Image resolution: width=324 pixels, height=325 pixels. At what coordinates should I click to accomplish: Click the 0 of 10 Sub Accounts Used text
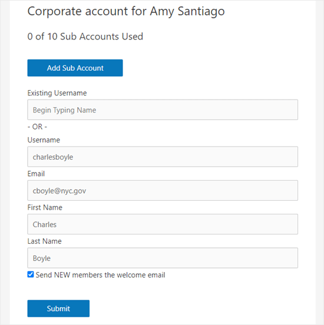[x=85, y=37]
